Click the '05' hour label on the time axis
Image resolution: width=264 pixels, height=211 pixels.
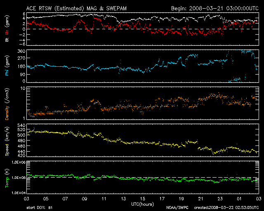[x=46, y=199]
